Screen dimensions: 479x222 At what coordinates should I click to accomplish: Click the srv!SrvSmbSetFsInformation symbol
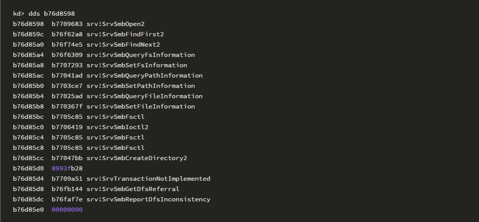[137, 65]
